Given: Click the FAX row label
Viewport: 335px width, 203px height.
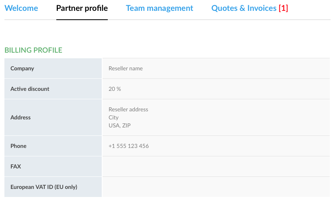Looking at the screenshot, I should pyautogui.click(x=16, y=166).
